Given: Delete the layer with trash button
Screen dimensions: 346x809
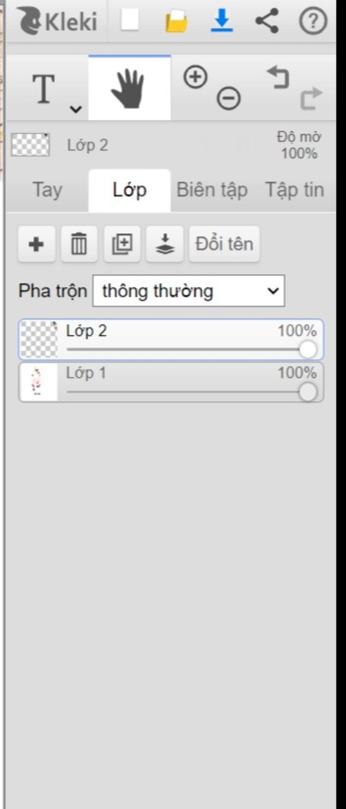Looking at the screenshot, I should coord(79,244).
